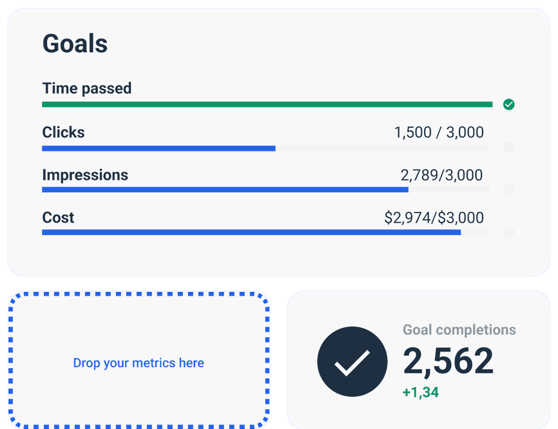Select the dark Goal completions checkmark badge
This screenshot has width=558, height=429.
tap(353, 362)
